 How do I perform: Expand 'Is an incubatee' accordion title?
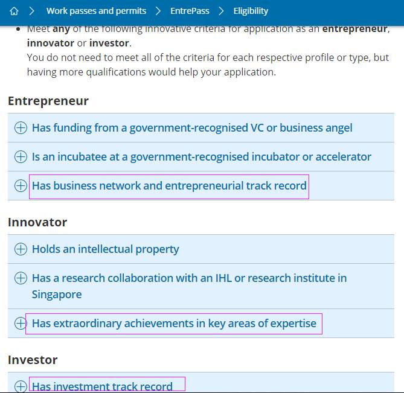pyautogui.click(x=201, y=157)
